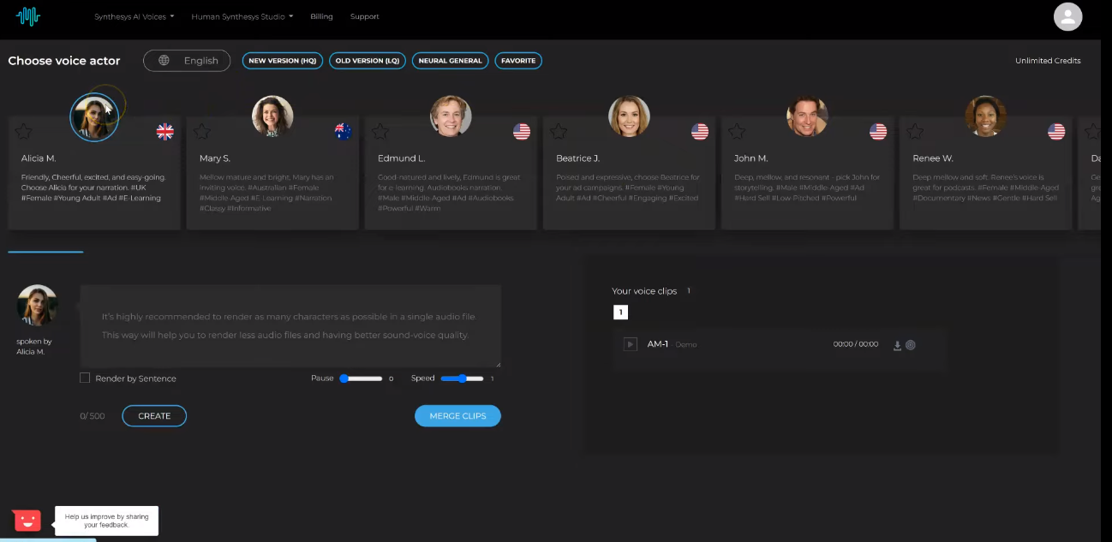Click the 'Your voice clips' heading
The image size is (1112, 542).
(x=644, y=291)
